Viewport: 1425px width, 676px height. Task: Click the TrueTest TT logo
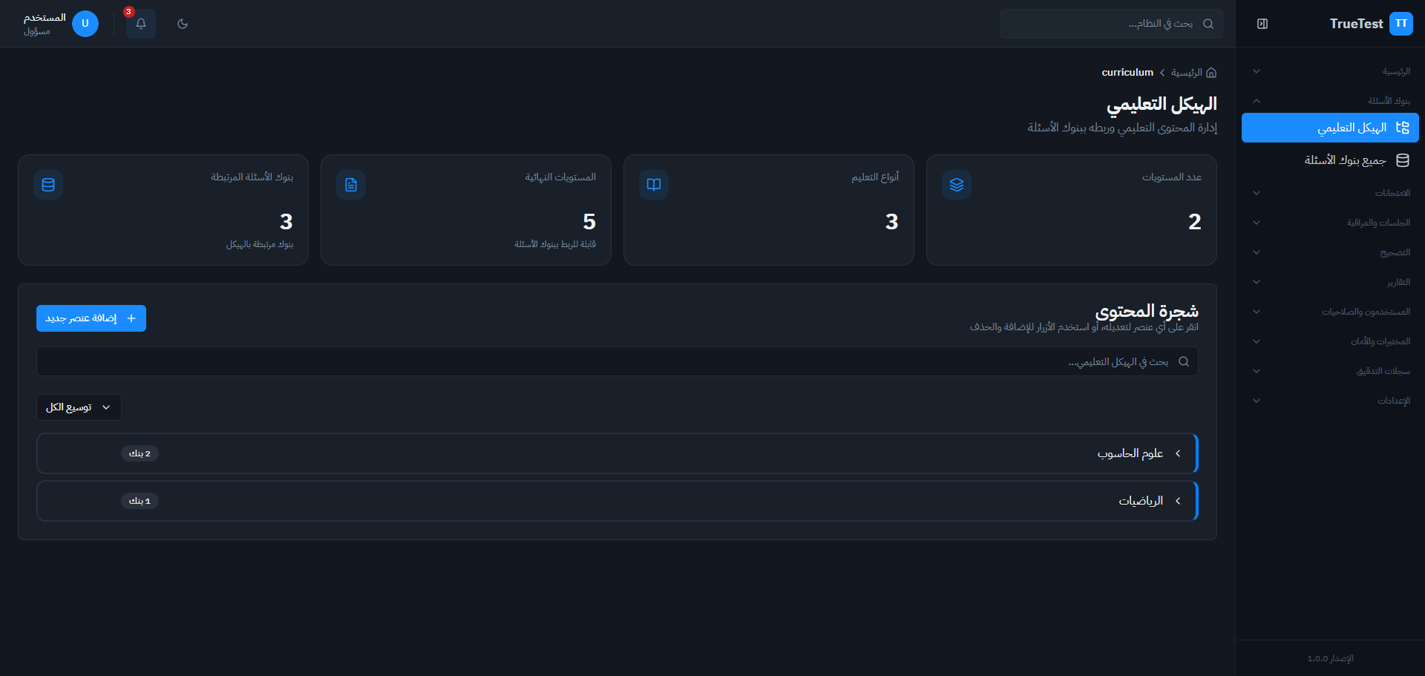(1401, 24)
